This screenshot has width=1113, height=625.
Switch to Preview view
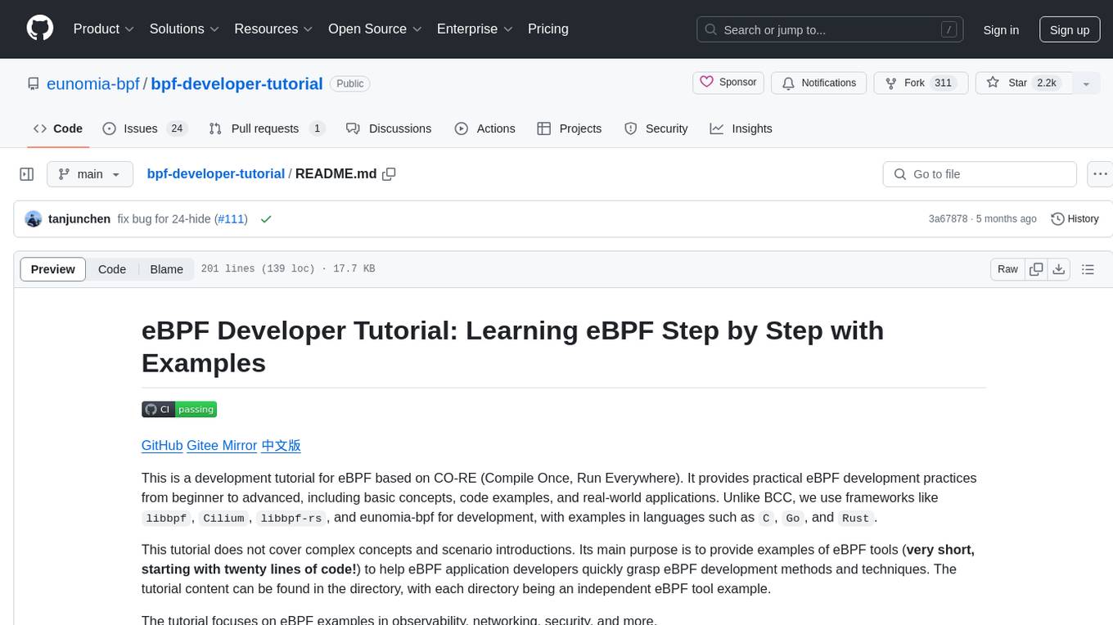tap(53, 269)
